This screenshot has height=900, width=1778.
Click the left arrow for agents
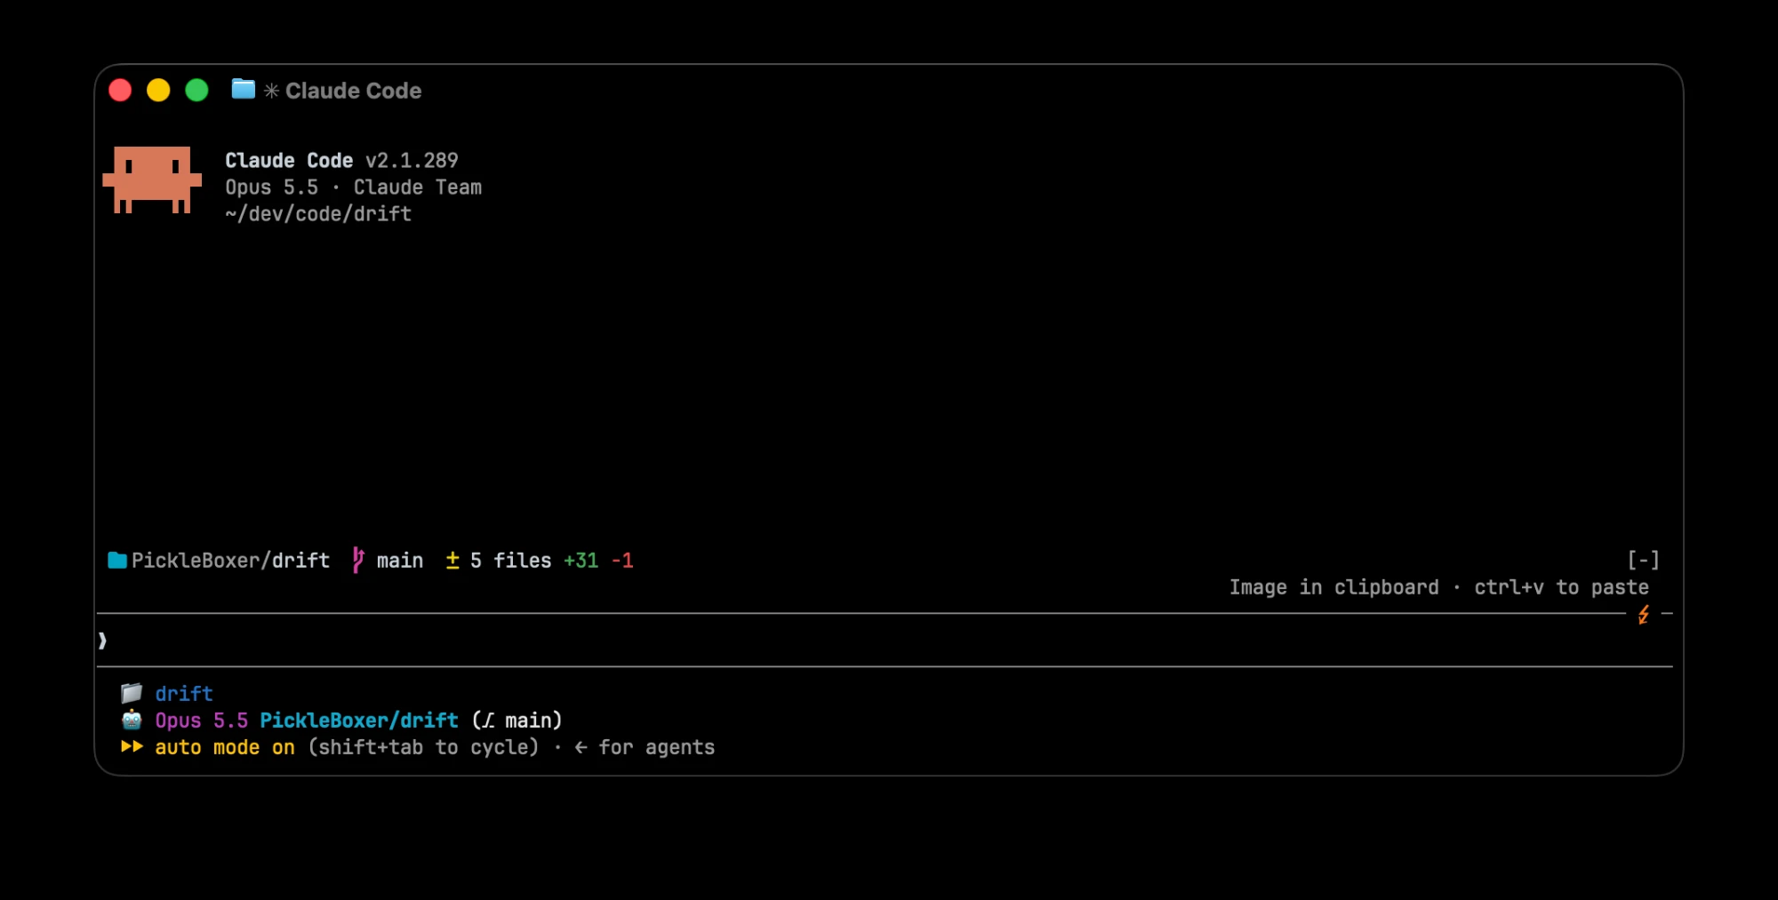[x=581, y=748]
